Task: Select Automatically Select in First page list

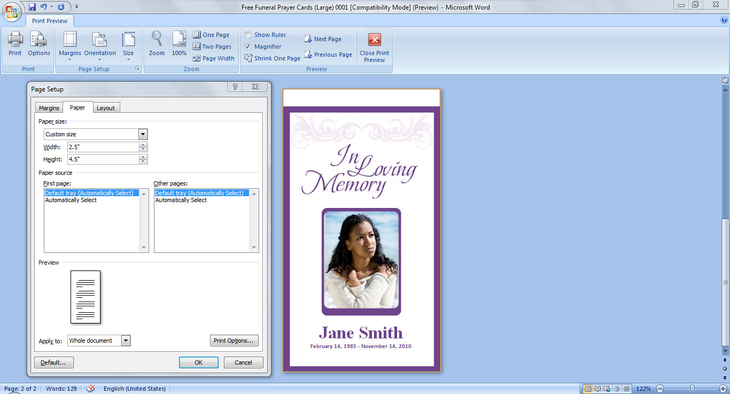Action: 71,200
